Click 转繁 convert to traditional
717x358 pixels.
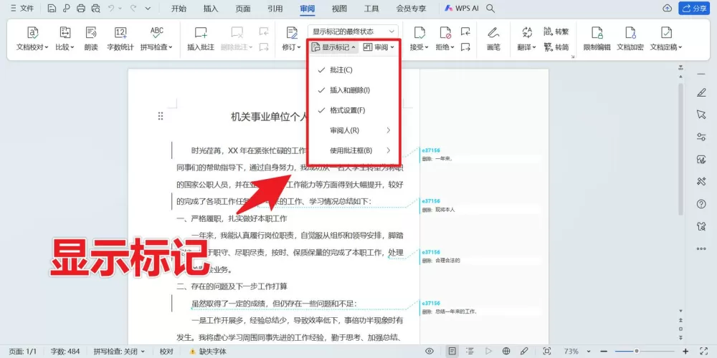pos(556,32)
